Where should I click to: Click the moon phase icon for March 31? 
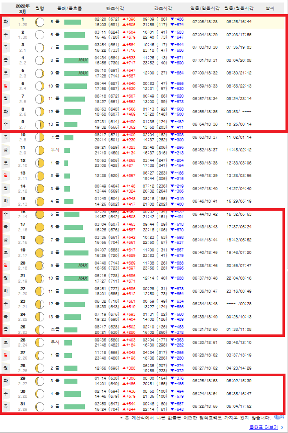click(x=40, y=406)
